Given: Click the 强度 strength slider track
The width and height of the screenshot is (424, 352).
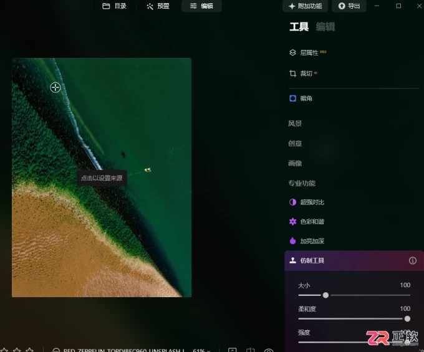Looking at the screenshot, I should click(354, 342).
